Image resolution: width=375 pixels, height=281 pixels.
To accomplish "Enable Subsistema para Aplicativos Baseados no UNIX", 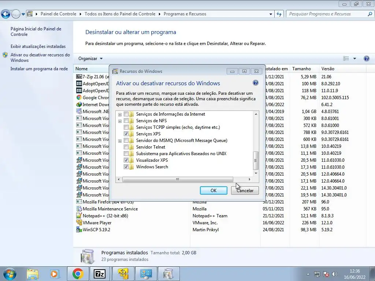I will coord(126,154).
